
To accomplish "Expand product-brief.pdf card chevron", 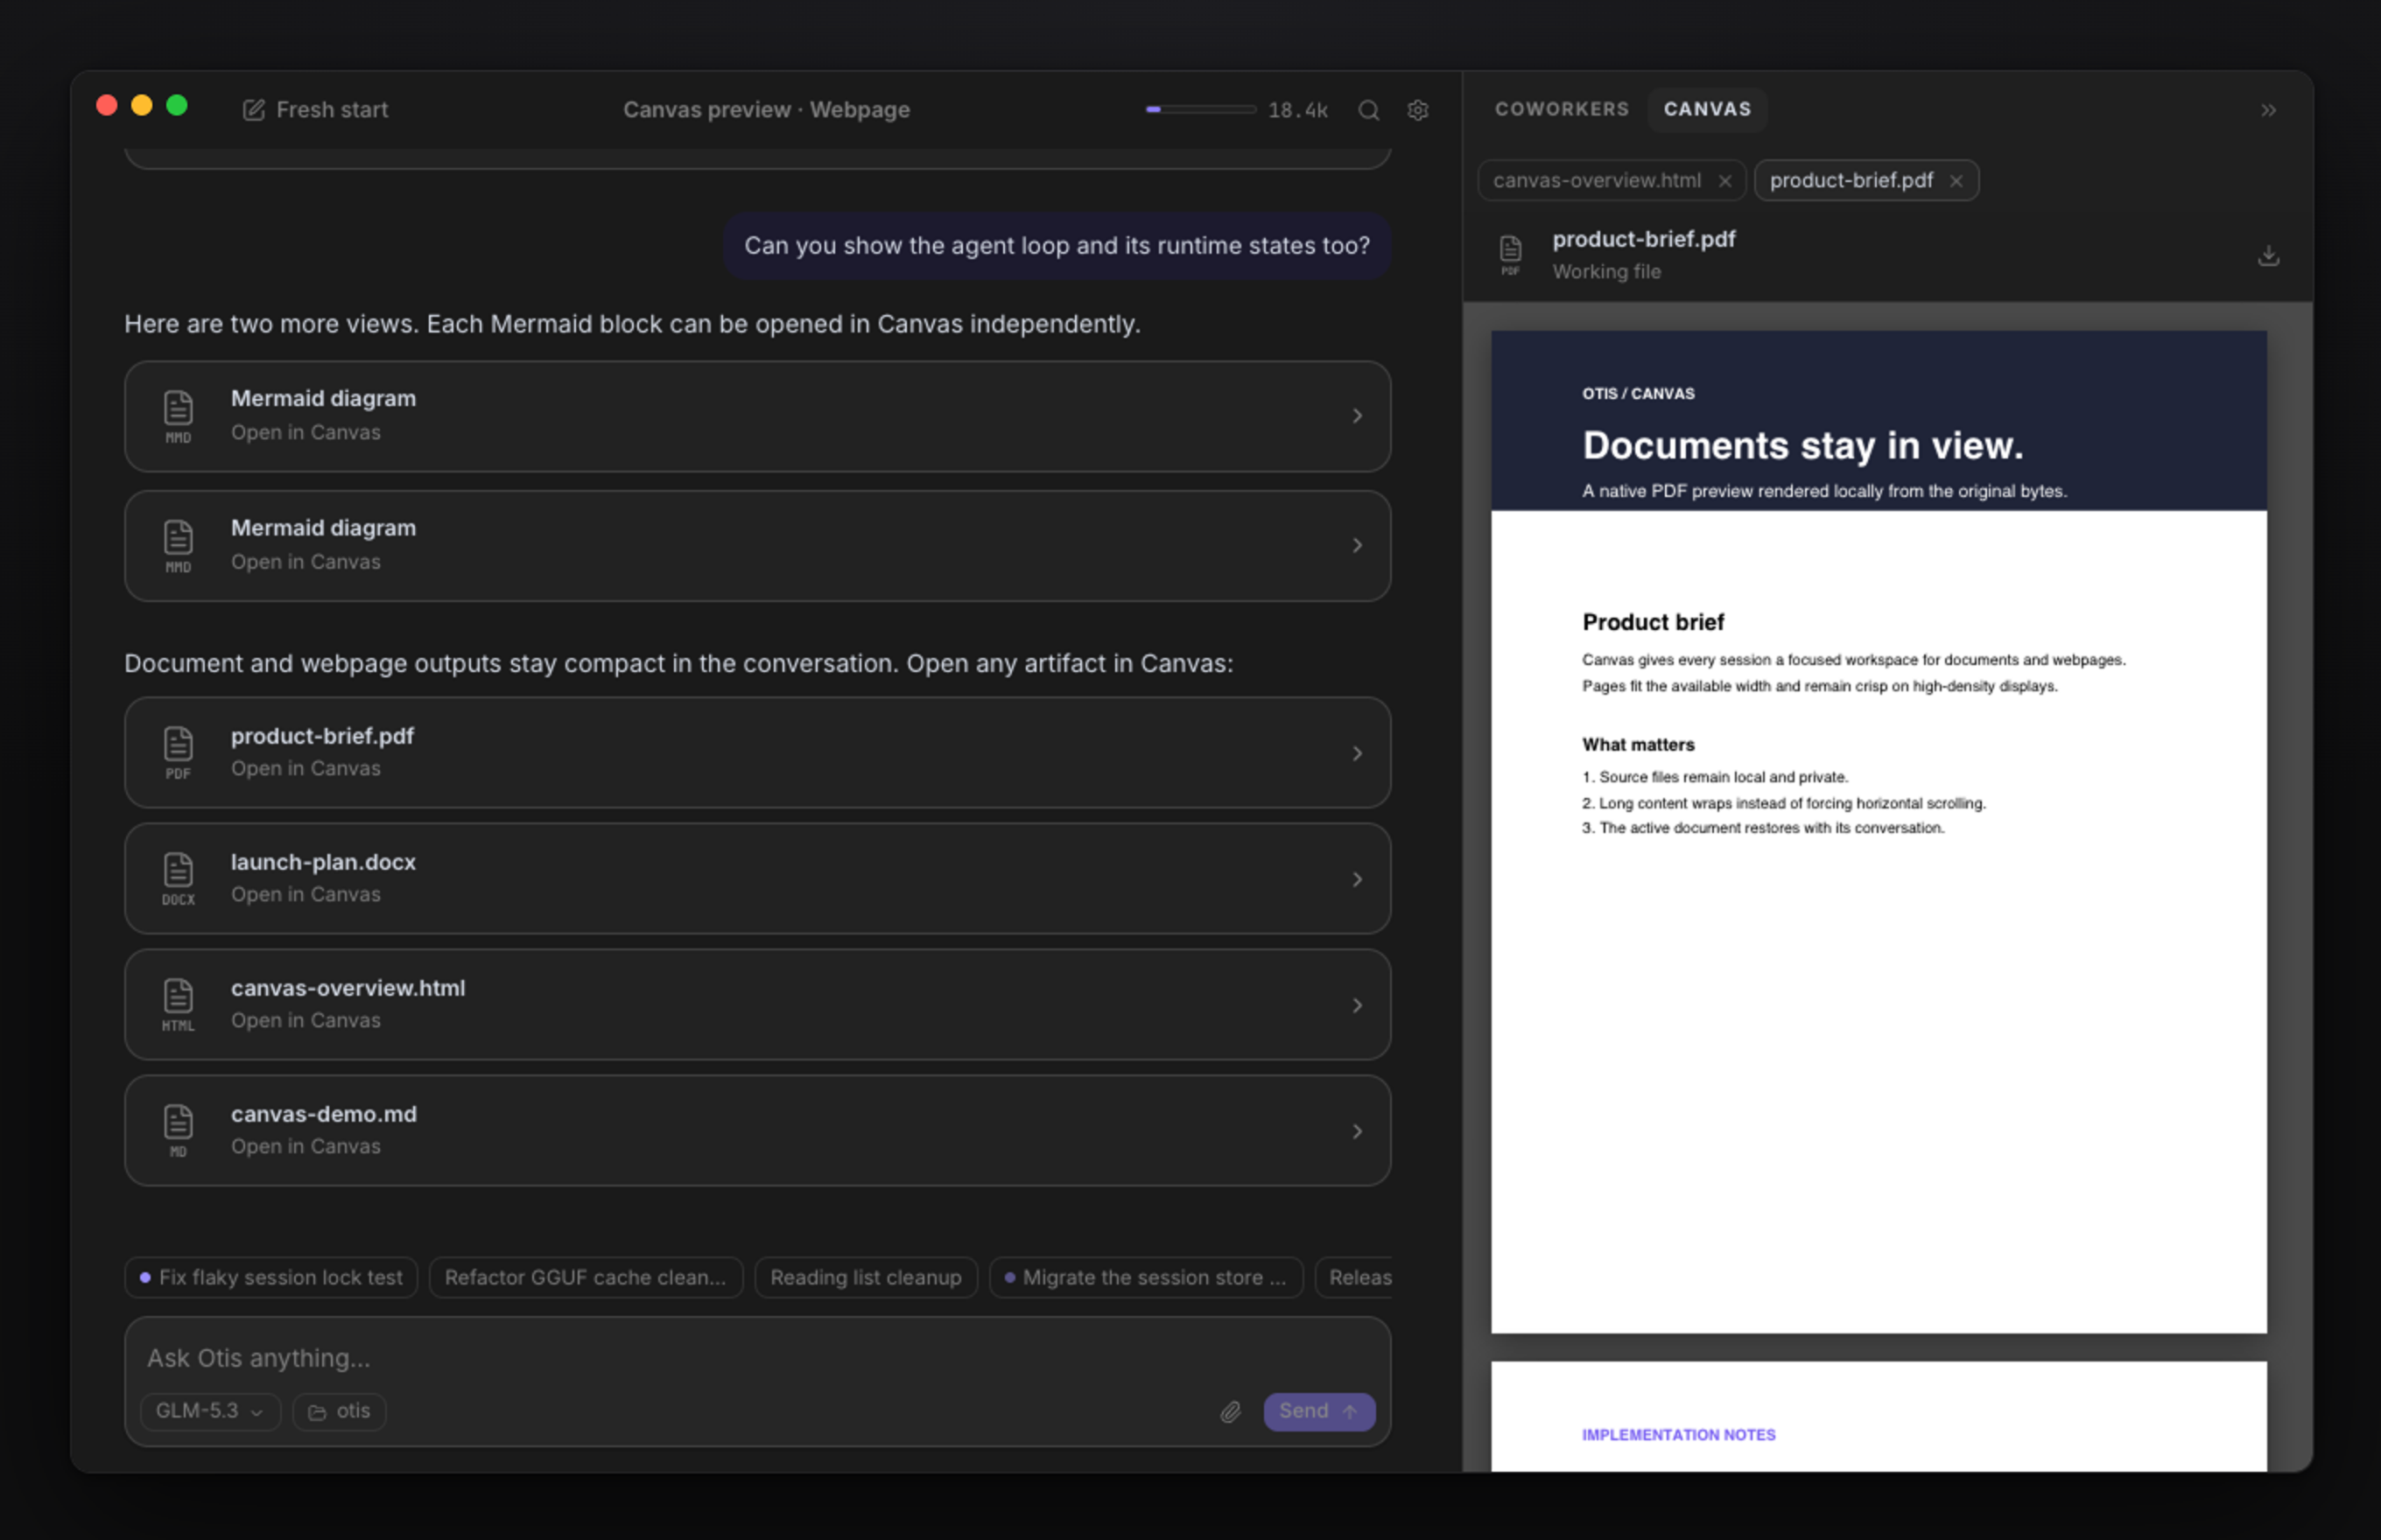I will (1358, 753).
